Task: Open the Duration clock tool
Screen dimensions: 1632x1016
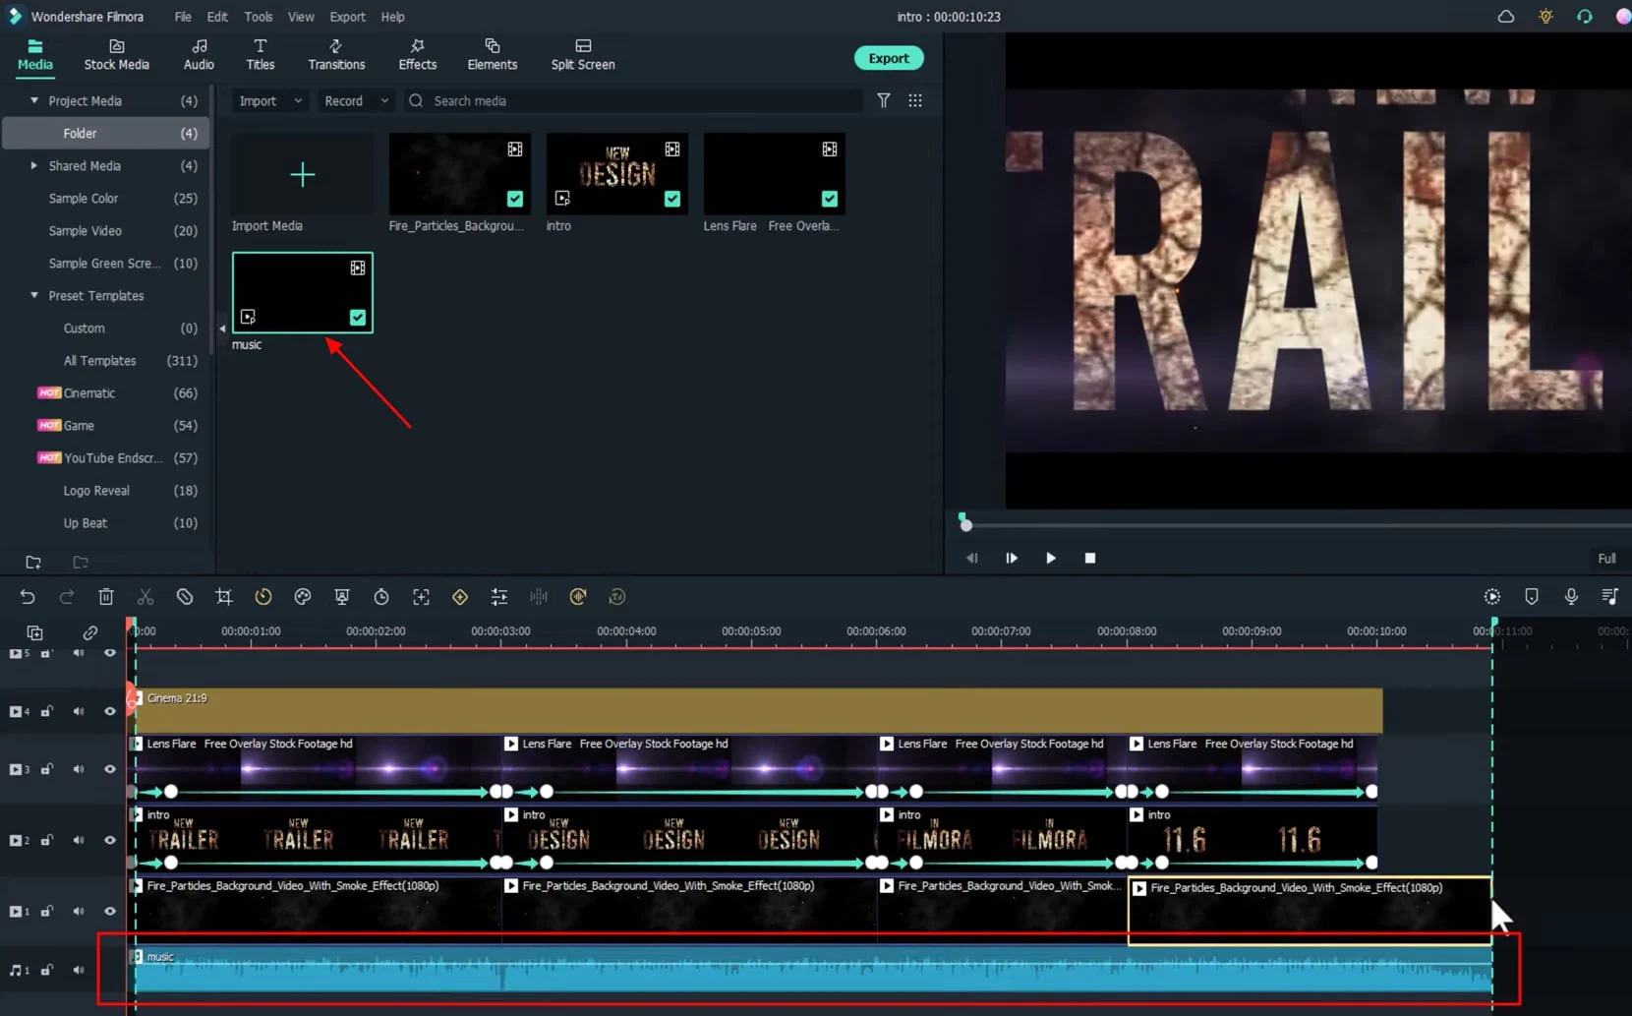Action: [381, 597]
